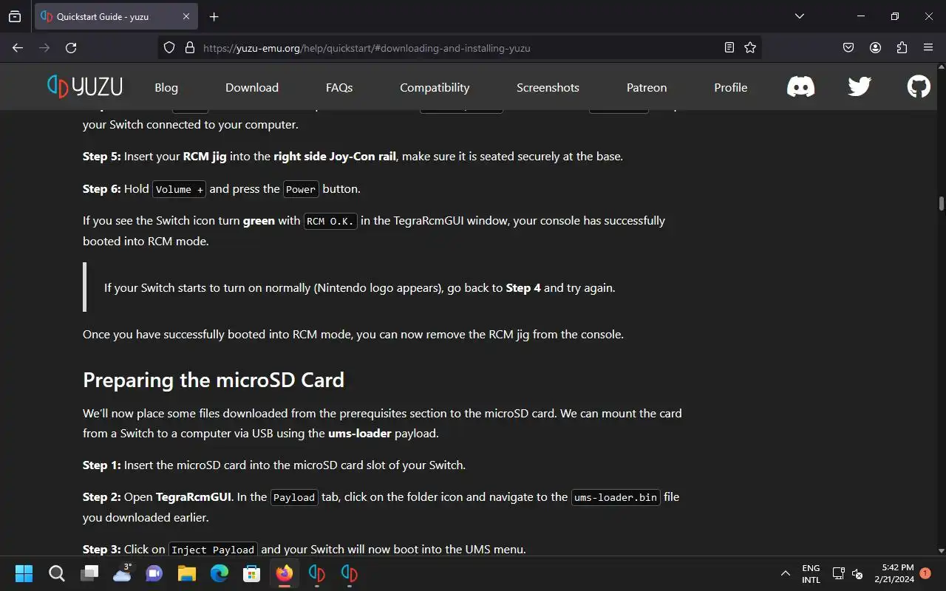Go back to the previous page
Image resolution: width=946 pixels, height=591 pixels.
pyautogui.click(x=18, y=47)
